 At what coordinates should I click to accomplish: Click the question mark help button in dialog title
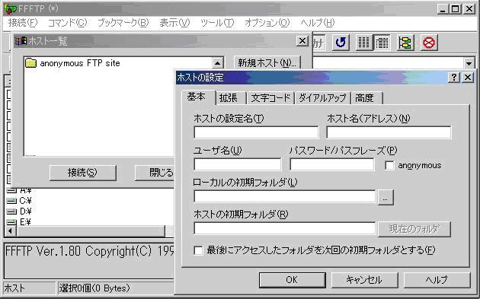tap(453, 78)
